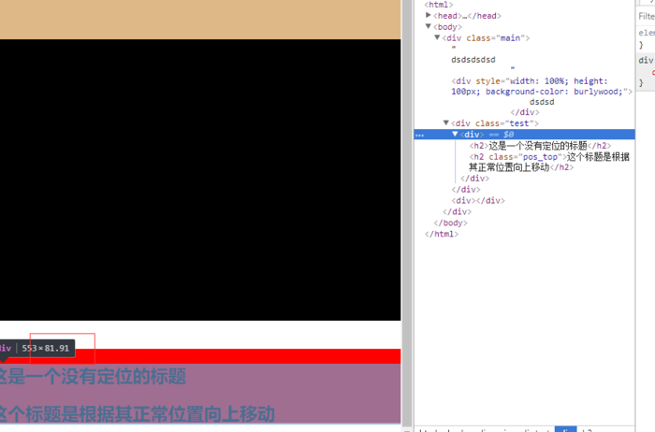Select the empty div element node
Screen dimensions: 655x432
point(478,200)
